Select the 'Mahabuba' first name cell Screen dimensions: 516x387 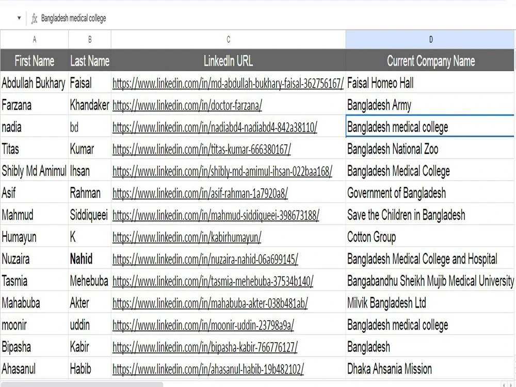click(34, 303)
